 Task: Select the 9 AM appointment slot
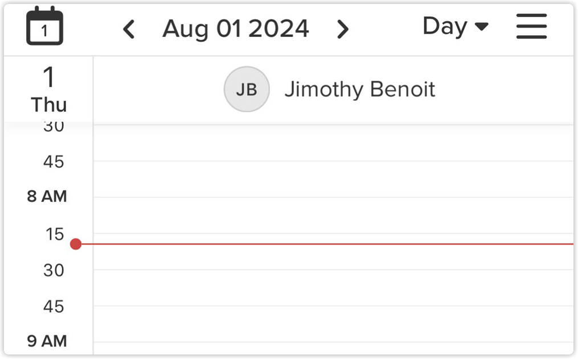[x=333, y=349]
